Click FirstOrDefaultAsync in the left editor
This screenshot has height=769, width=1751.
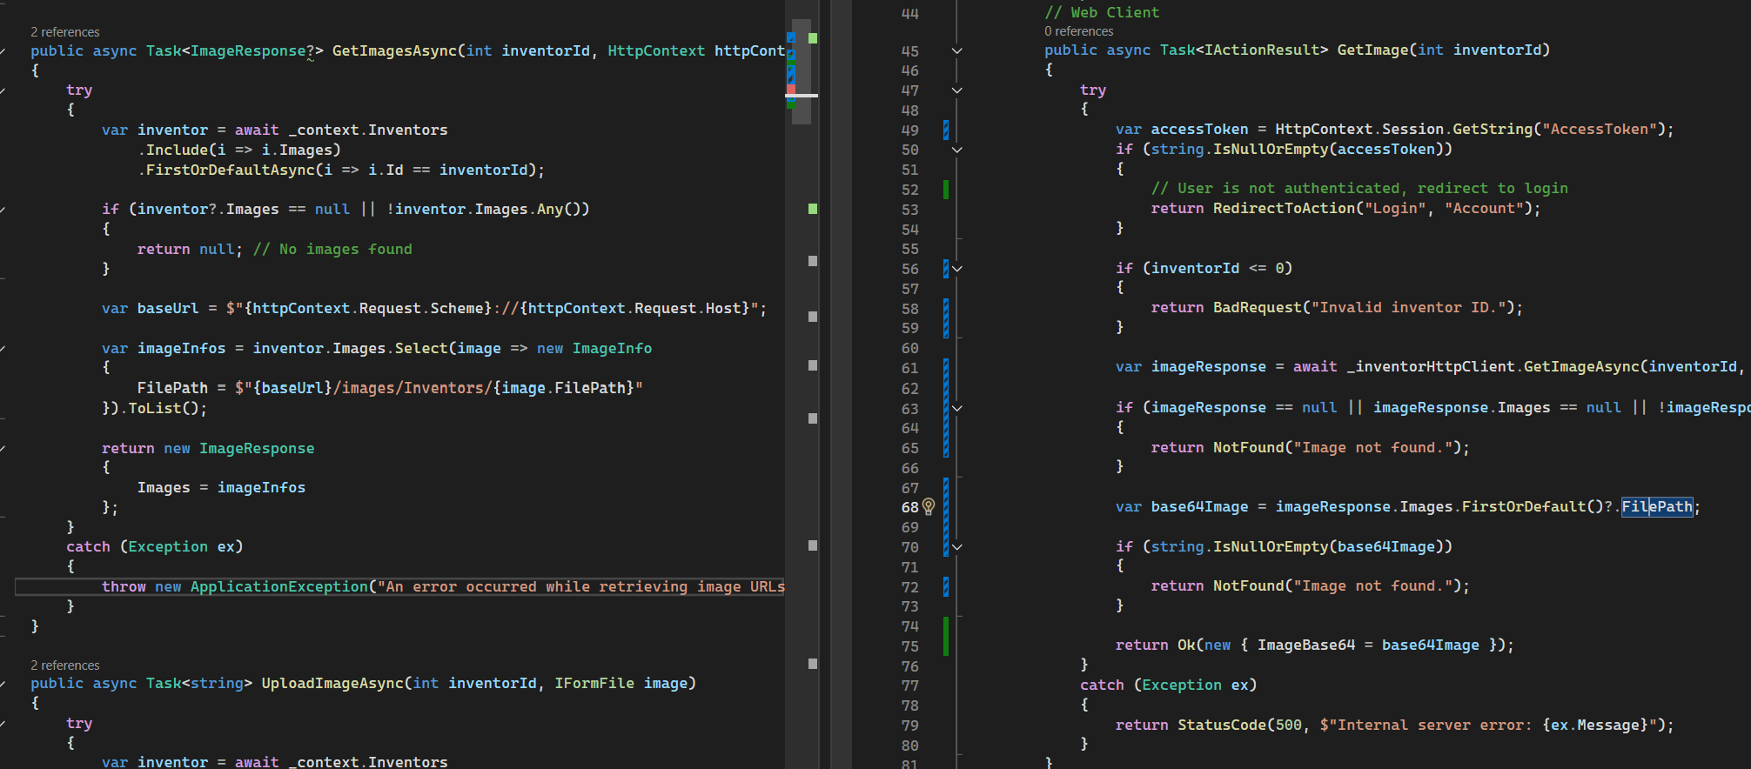click(x=230, y=170)
